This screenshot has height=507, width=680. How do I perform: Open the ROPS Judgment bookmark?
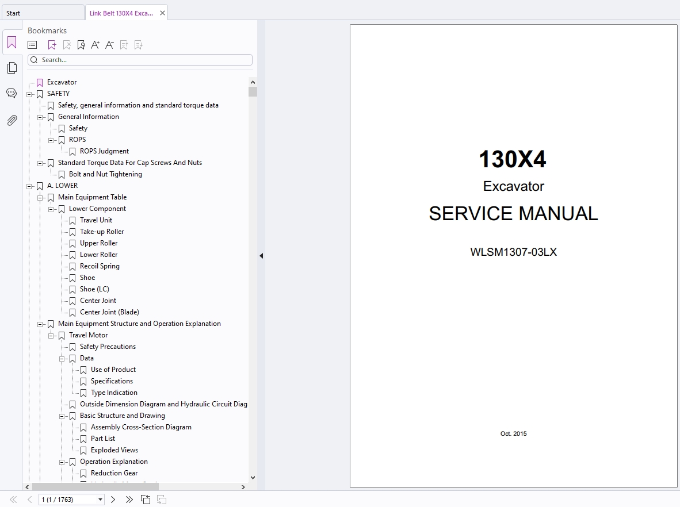[104, 151]
